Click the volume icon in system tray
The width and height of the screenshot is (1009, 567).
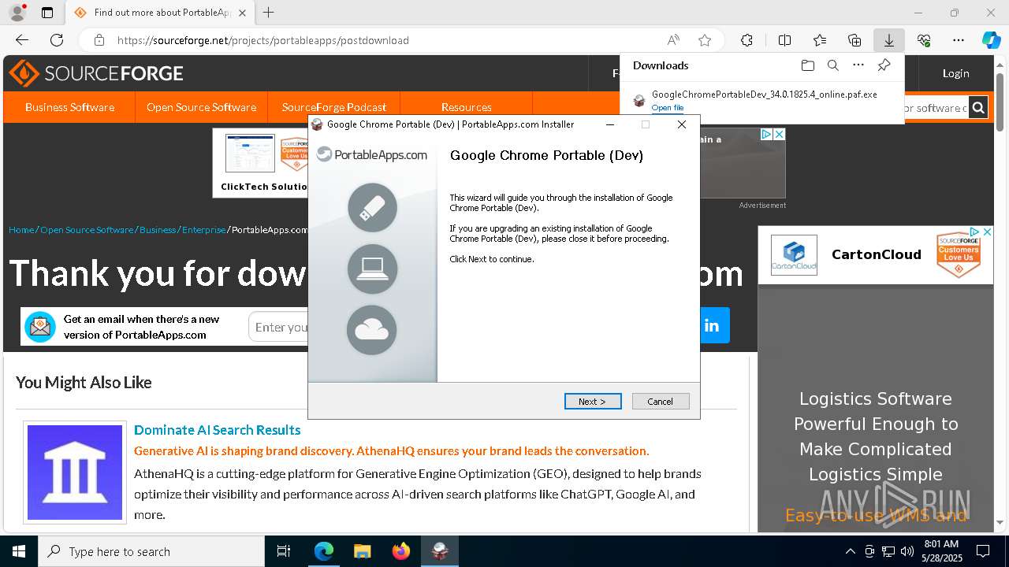[907, 551]
